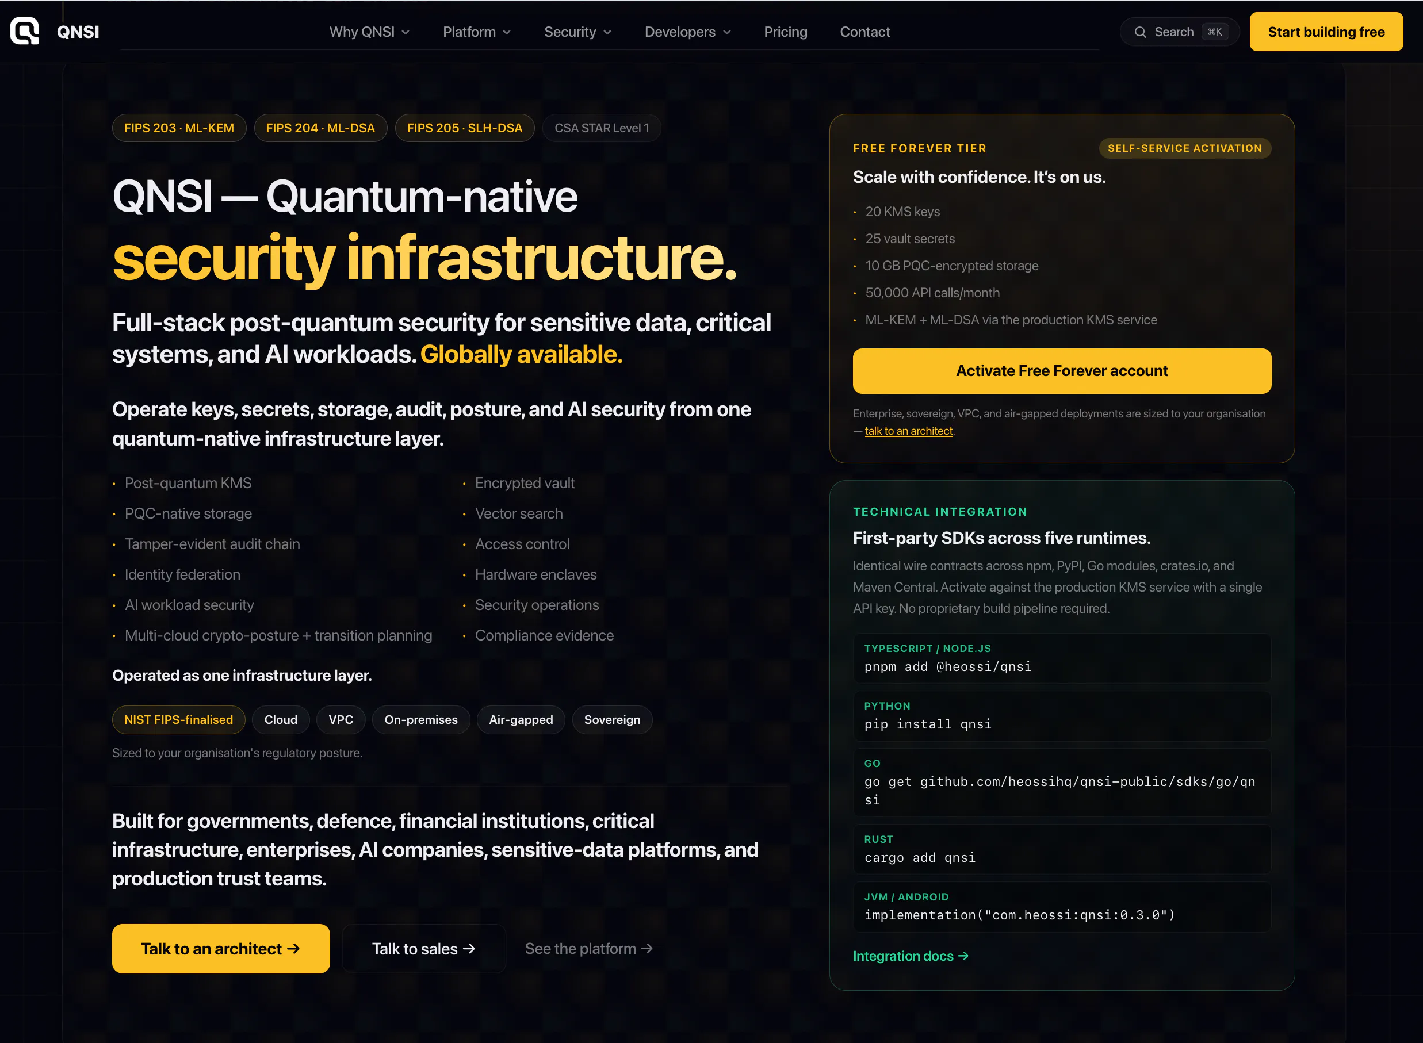Viewport: 1423px width, 1043px height.
Task: Open the Contact page
Action: tap(864, 32)
